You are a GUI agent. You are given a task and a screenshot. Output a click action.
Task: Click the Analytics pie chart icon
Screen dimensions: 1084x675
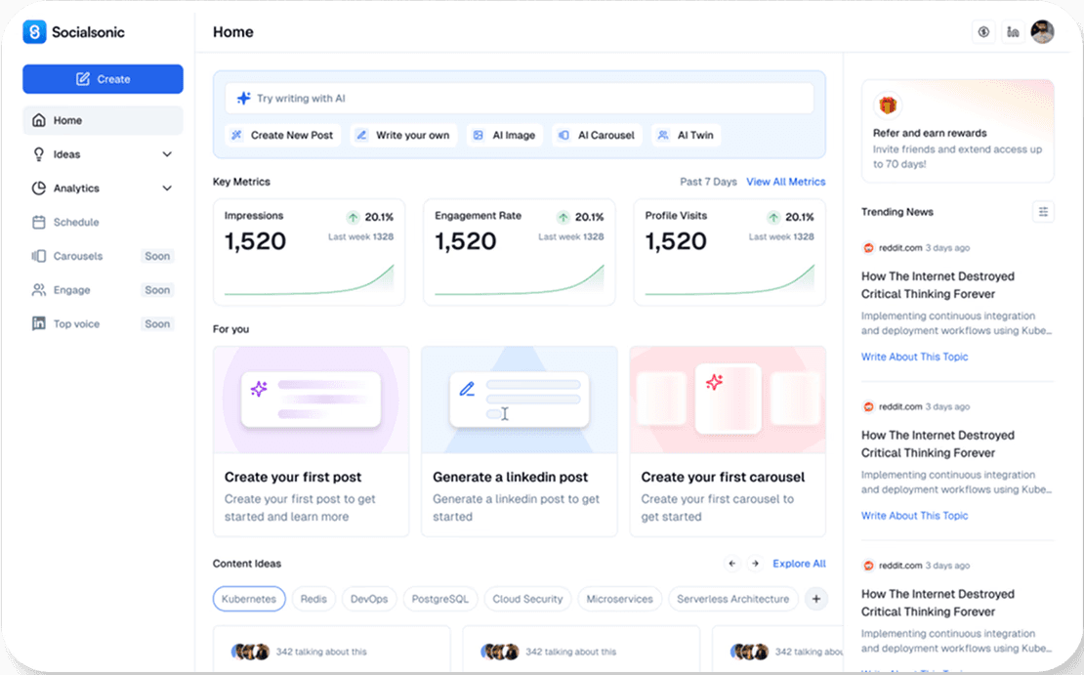pyautogui.click(x=39, y=189)
